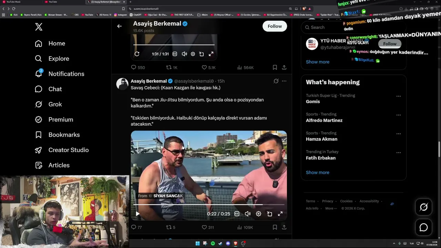This screenshot has height=248, width=441.
Task: Repost the post with 5 reposts
Action: 171,227
